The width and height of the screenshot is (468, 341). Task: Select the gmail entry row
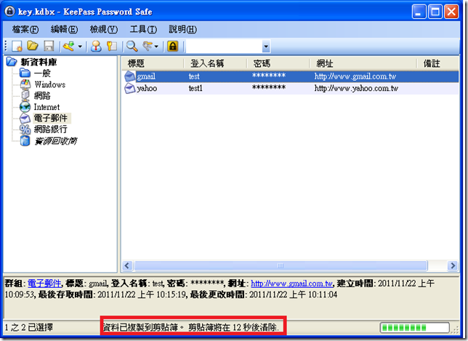(x=291, y=76)
